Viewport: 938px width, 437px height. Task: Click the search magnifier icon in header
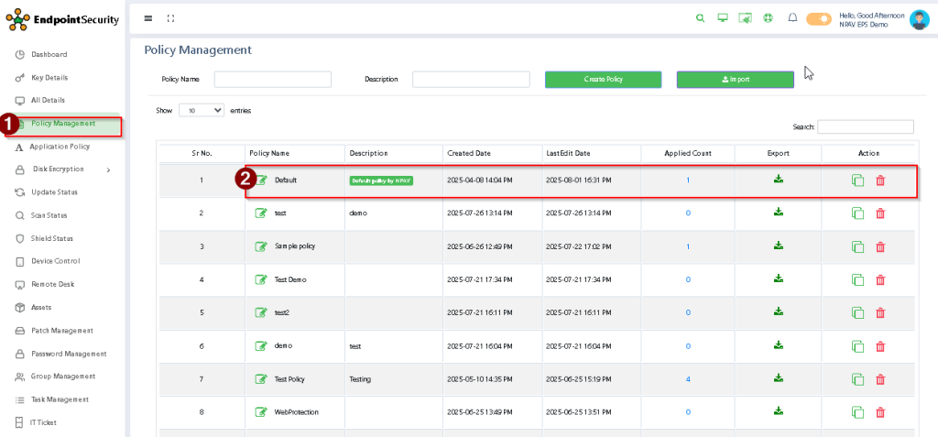click(x=701, y=18)
